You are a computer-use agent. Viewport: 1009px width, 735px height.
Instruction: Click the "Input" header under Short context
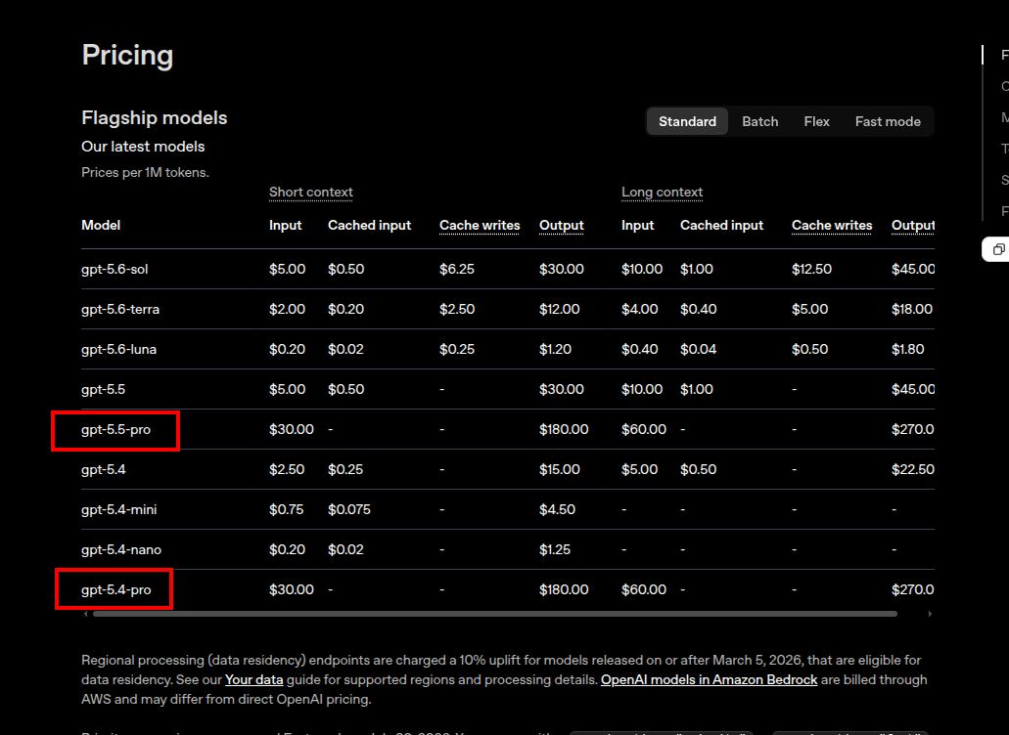click(285, 226)
